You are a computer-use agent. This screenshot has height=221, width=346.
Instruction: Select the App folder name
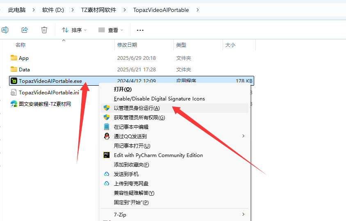(x=24, y=58)
